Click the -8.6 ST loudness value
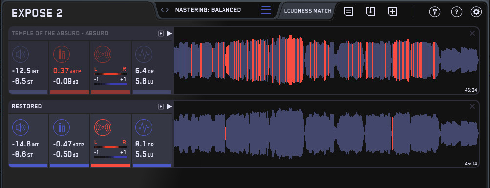Viewport: 490px width, 188px height. (x=23, y=155)
